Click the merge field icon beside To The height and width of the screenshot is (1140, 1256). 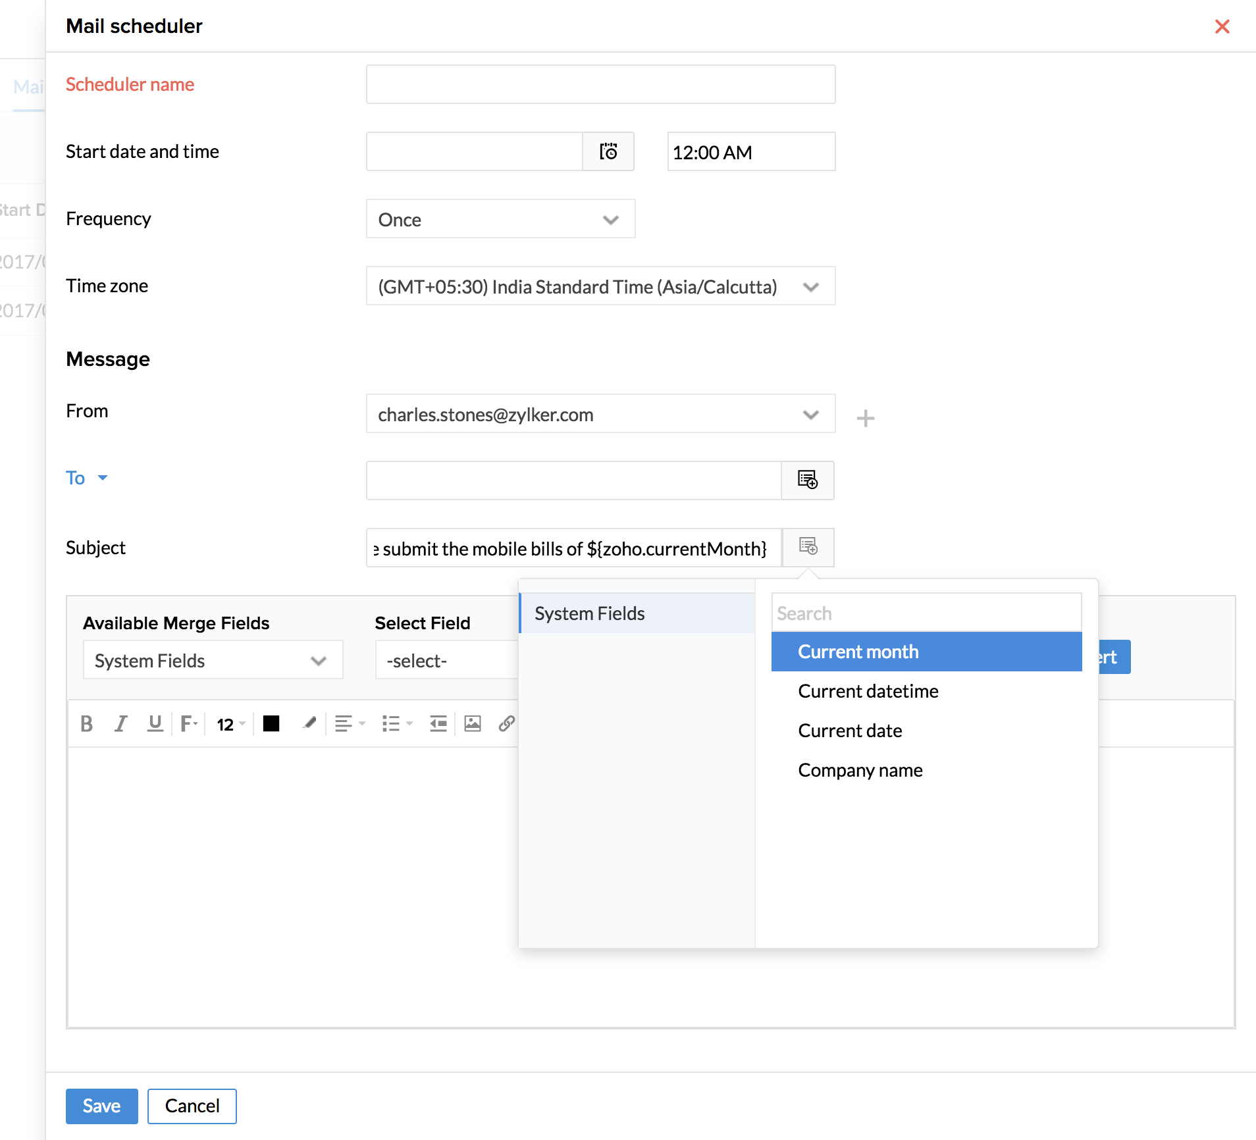pyautogui.click(x=808, y=480)
